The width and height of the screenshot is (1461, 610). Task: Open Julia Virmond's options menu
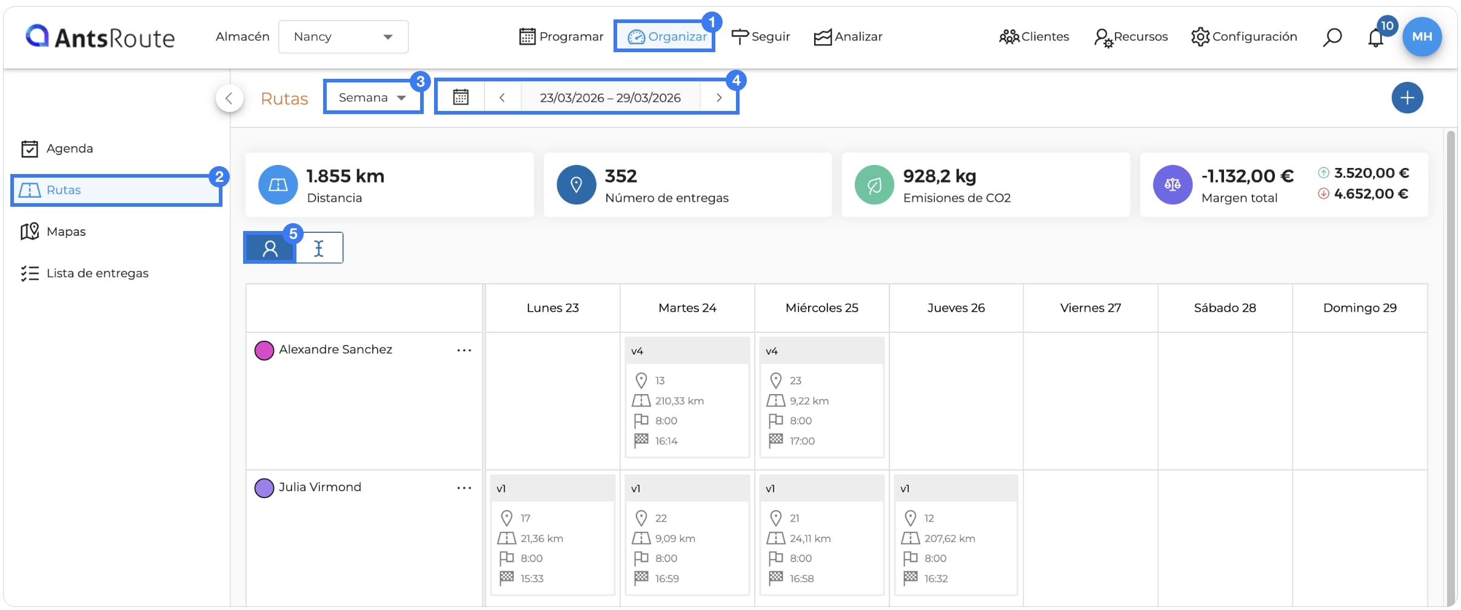point(464,488)
